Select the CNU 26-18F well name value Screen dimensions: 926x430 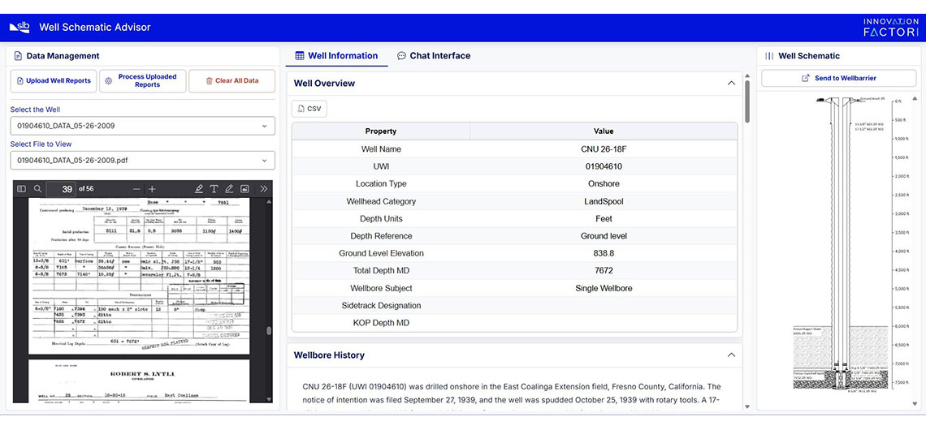[604, 149]
